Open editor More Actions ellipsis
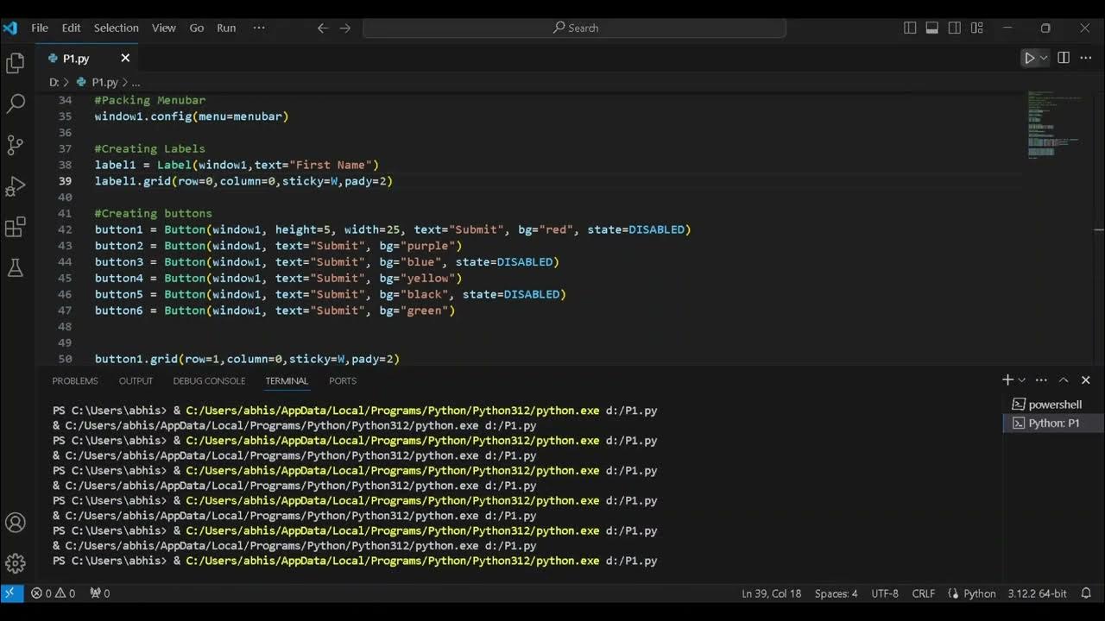Viewport: 1105px width, 621px height. click(1086, 58)
